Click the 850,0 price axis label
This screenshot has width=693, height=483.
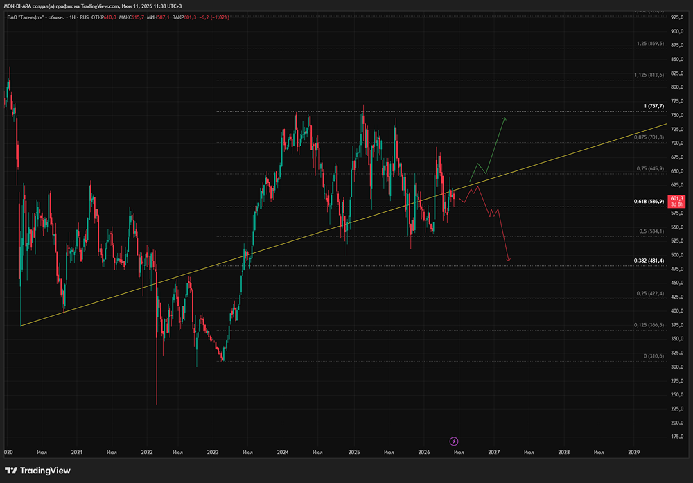(677, 59)
